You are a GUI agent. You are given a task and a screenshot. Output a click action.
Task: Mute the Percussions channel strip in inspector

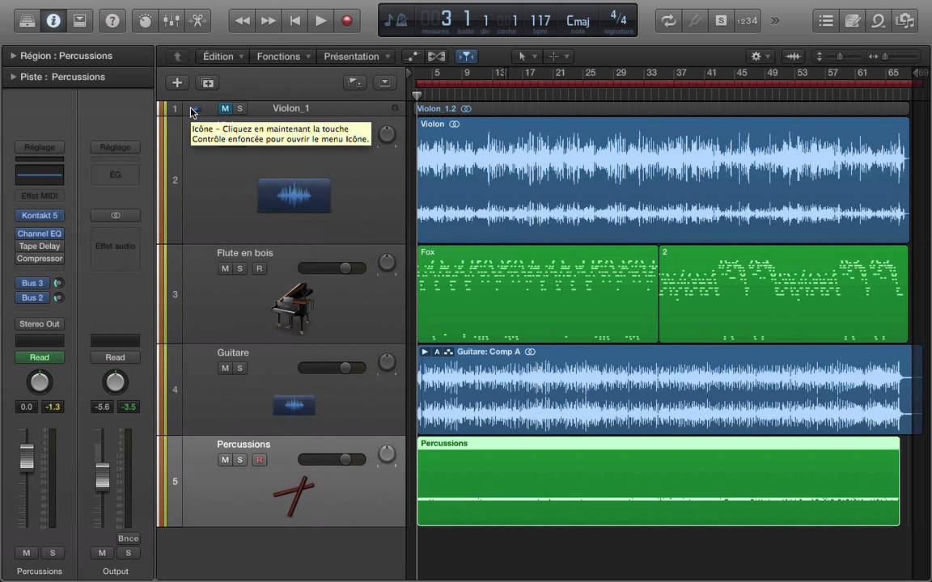click(x=26, y=553)
